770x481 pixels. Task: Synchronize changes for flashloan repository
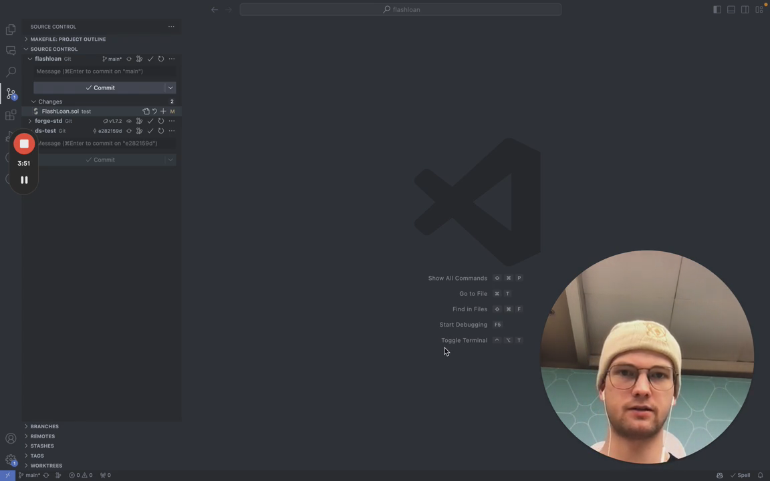click(x=128, y=59)
